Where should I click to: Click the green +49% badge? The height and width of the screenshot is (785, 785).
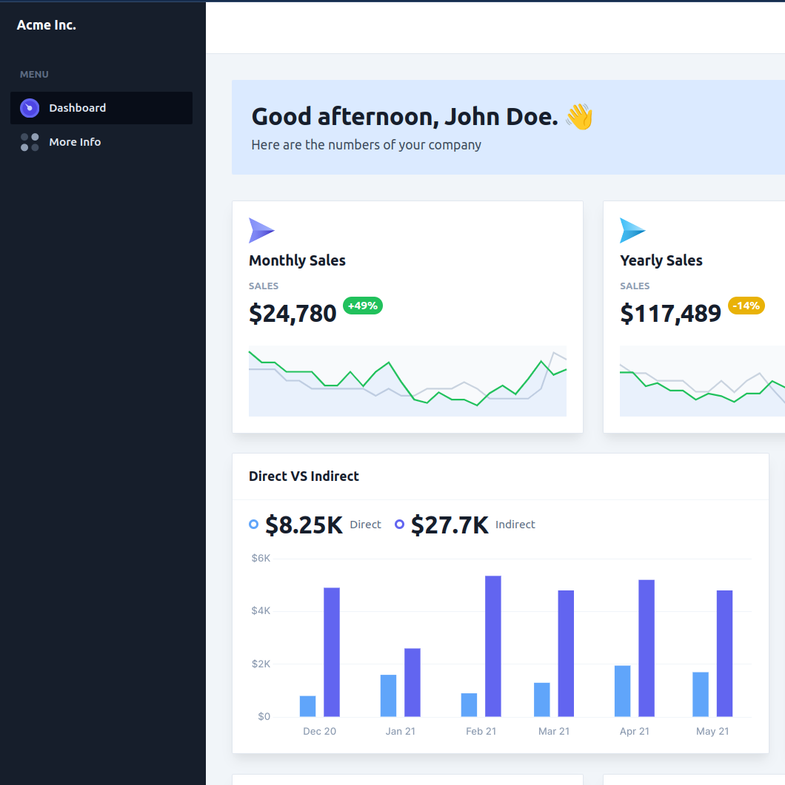tap(363, 306)
